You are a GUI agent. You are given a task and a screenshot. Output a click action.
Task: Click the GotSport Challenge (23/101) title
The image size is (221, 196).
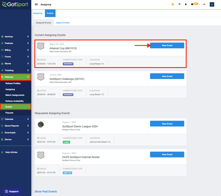click(x=67, y=79)
